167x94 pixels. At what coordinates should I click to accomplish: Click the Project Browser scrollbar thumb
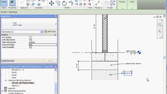click(x=56, y=88)
